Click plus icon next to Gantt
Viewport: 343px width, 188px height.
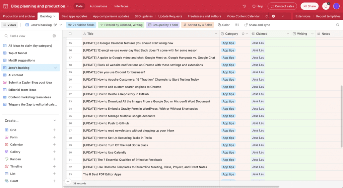click(x=54, y=181)
